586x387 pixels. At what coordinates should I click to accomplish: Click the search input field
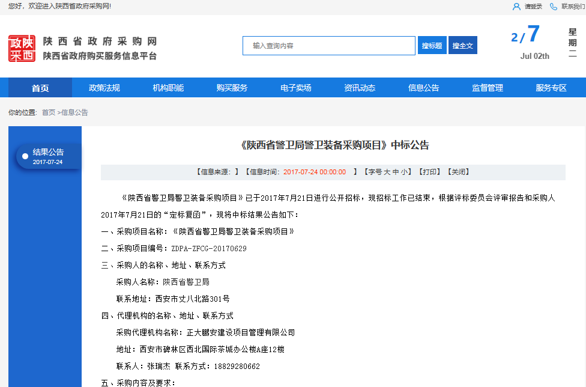pyautogui.click(x=328, y=46)
